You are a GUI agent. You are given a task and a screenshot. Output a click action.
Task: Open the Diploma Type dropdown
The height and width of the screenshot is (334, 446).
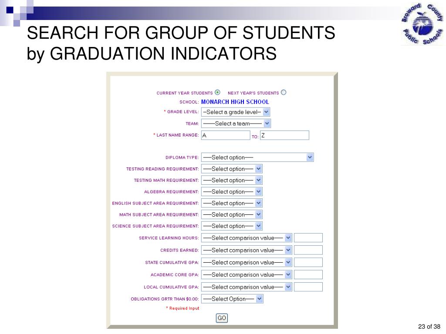[257, 157]
